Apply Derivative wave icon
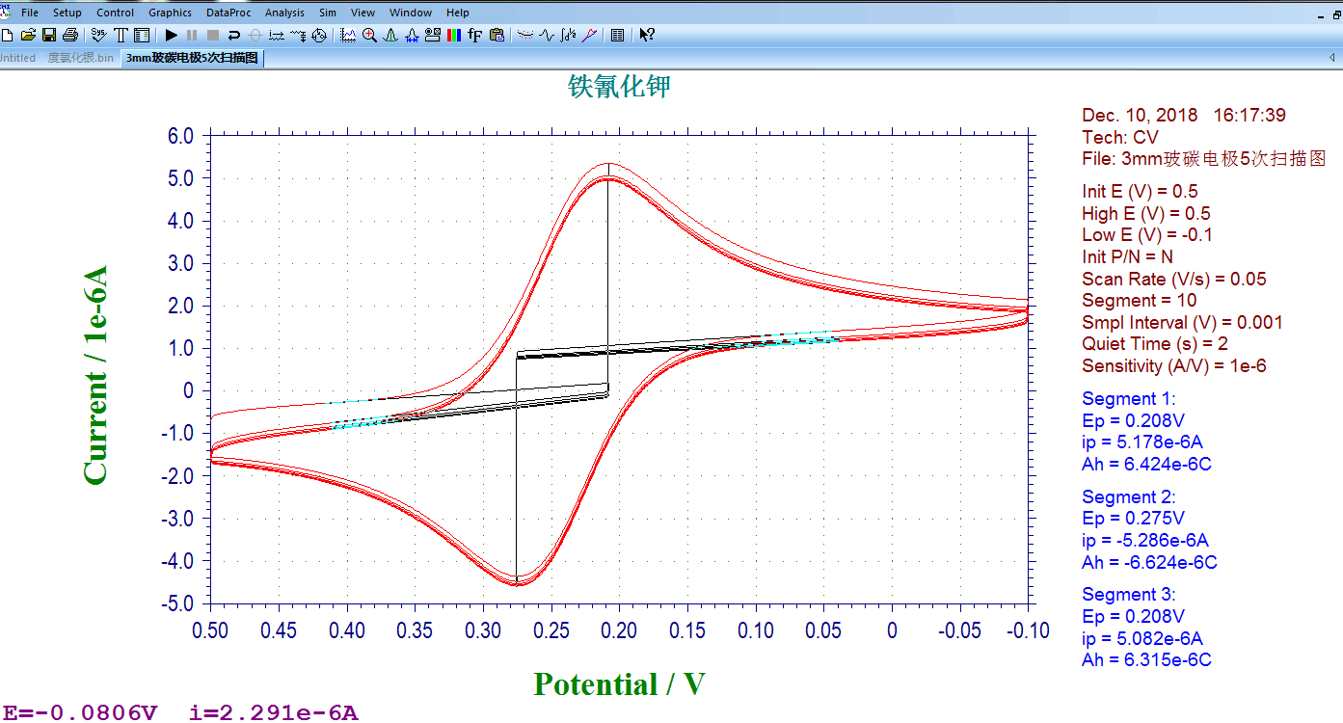The image size is (1343, 723). (x=546, y=35)
